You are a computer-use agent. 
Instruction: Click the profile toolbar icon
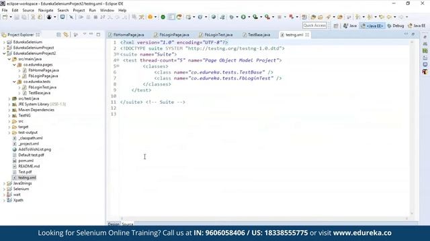(49, 17)
